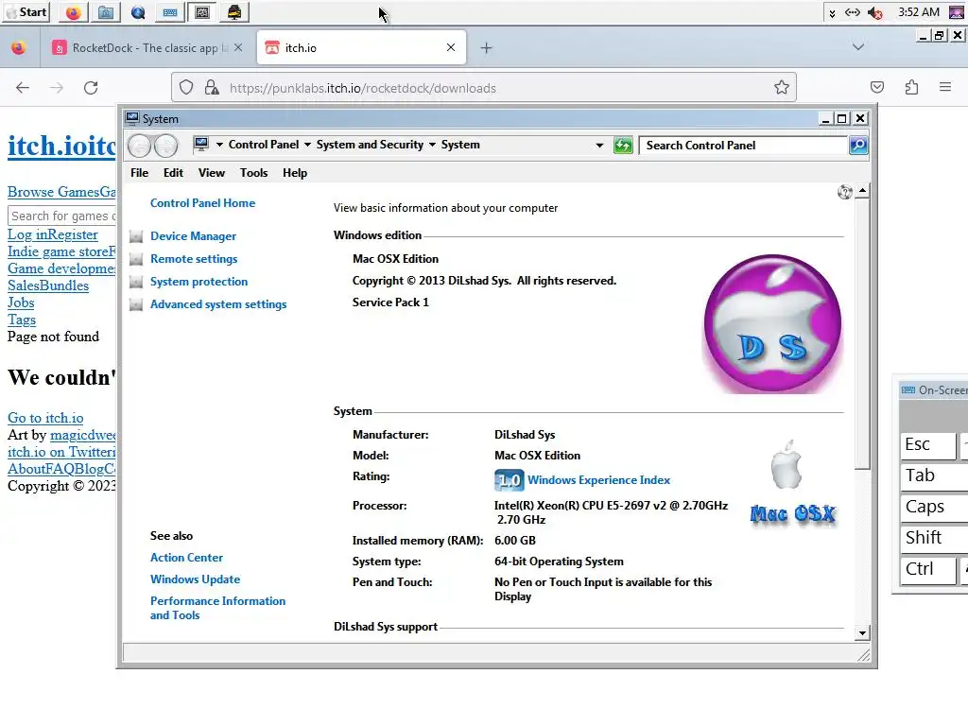
Task: Bookmark this page with the star
Action: [782, 88]
